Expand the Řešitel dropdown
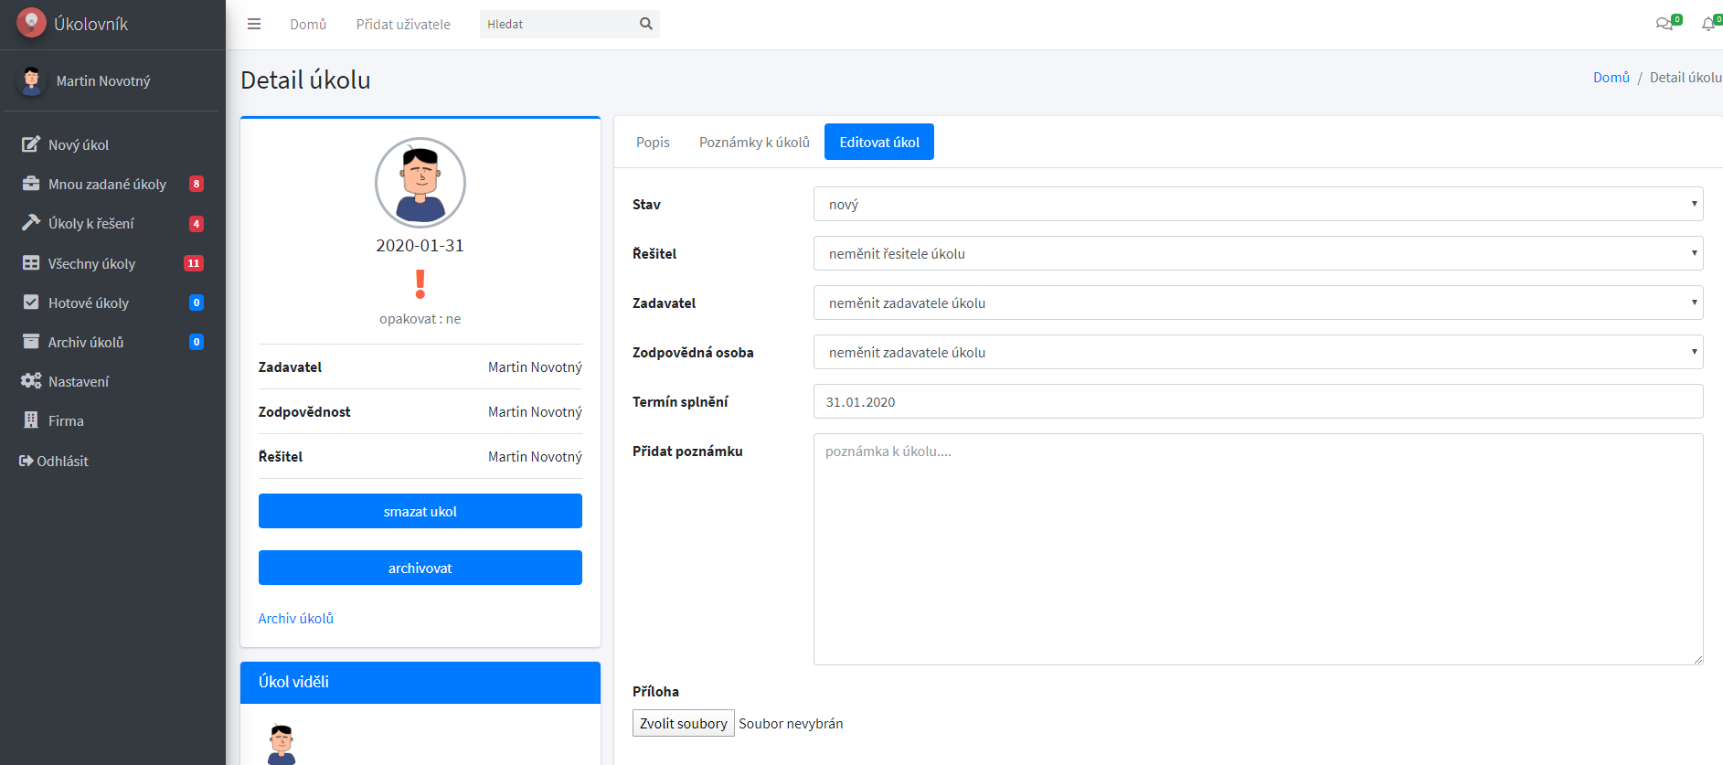1723x765 pixels. pos(1258,253)
